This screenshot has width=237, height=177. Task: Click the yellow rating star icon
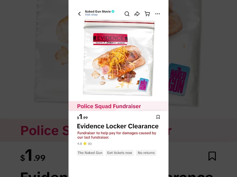click(x=85, y=143)
